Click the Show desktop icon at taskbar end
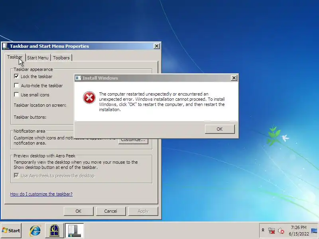The image size is (319, 239). pyautogui.click(x=314, y=231)
